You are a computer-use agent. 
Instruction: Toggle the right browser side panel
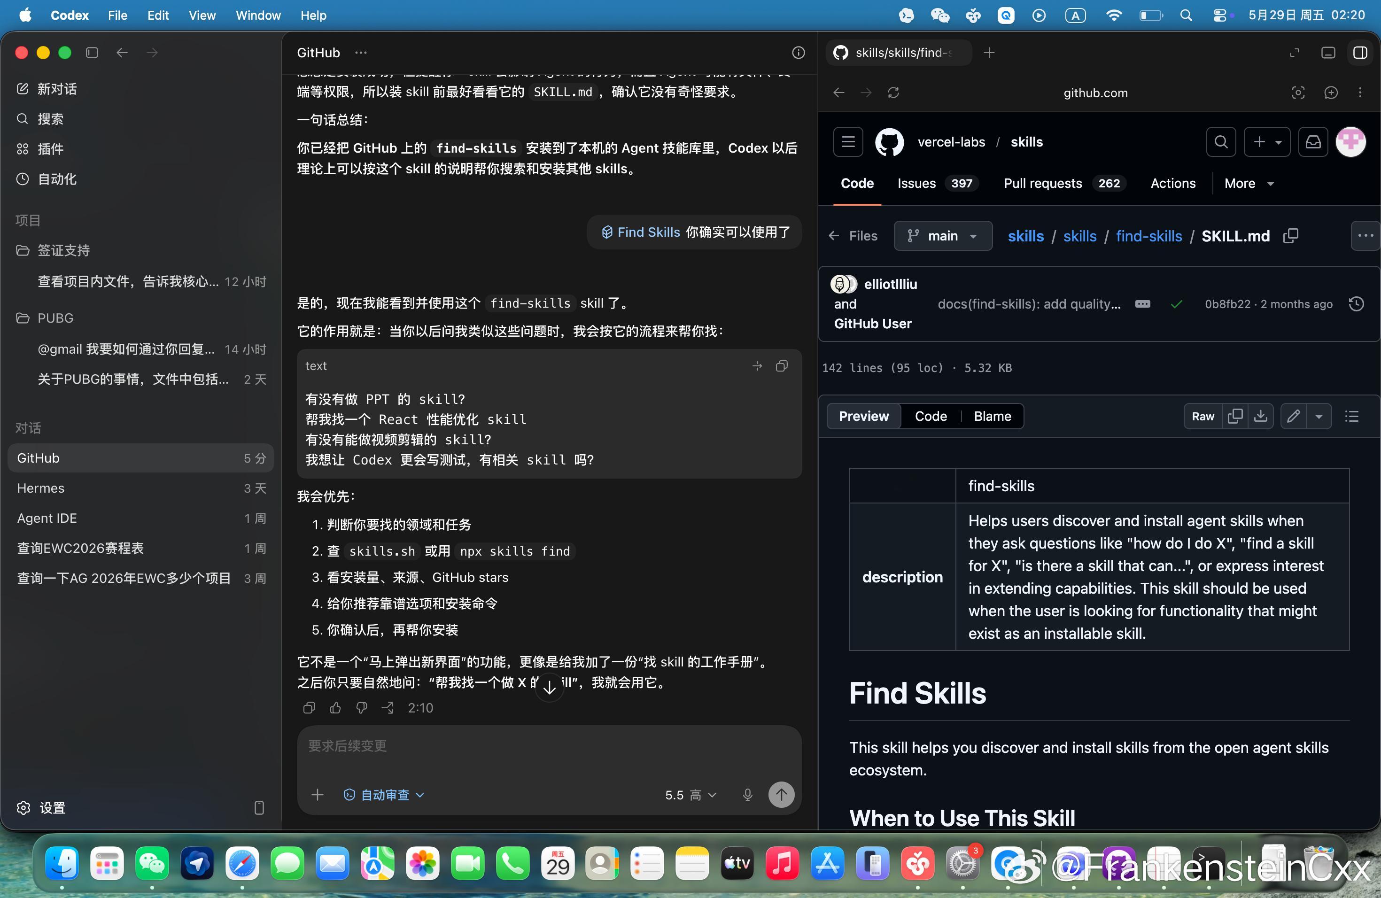pyautogui.click(x=1360, y=53)
